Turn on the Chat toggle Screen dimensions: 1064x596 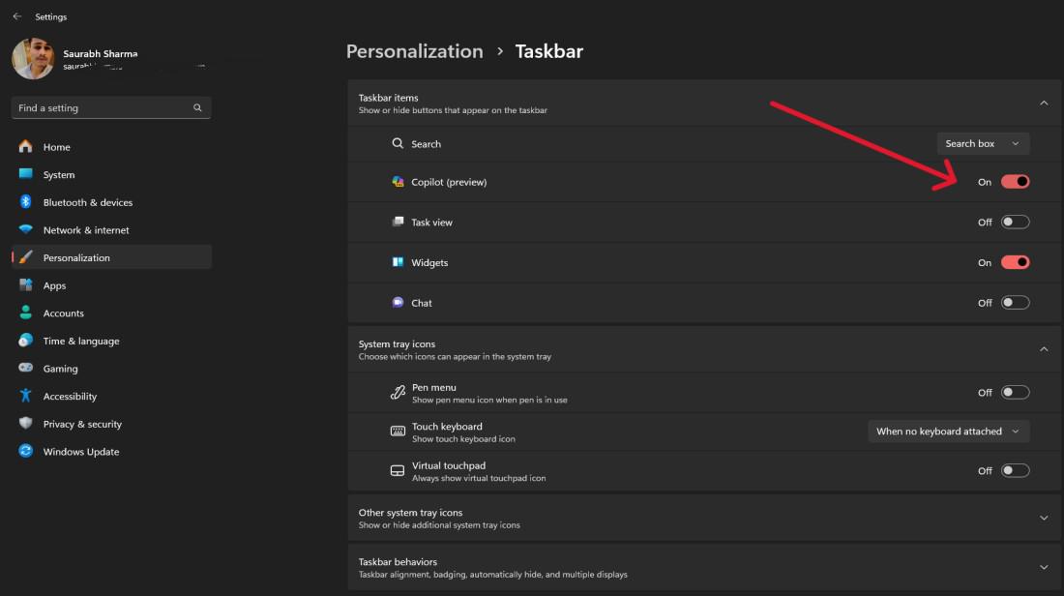[1015, 303]
